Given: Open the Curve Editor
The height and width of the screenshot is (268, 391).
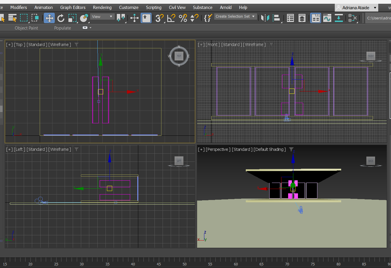Looking at the screenshot, I should pos(327,18).
